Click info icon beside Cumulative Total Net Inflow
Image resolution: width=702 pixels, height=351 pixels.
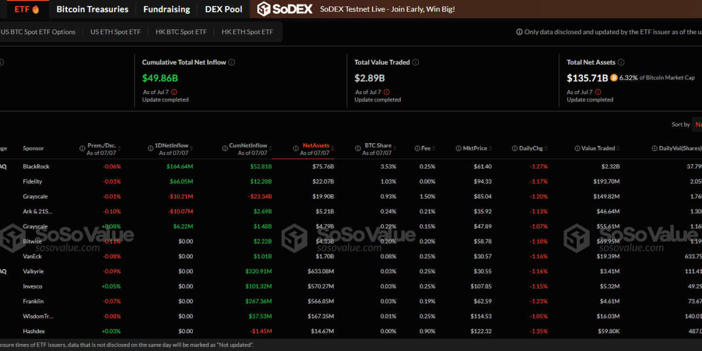coord(232,62)
